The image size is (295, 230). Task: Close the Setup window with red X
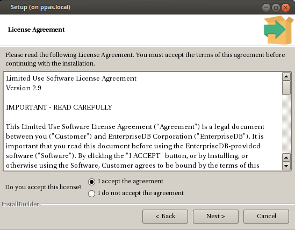coord(285,8)
